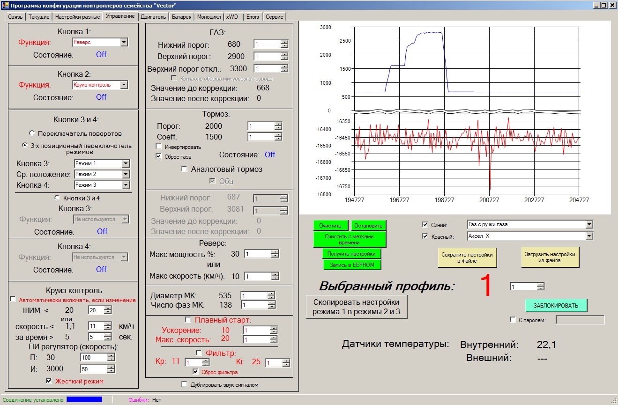618x405 pixels.
Task: Decrease the brake threshold spinner value
Action: 278,128
